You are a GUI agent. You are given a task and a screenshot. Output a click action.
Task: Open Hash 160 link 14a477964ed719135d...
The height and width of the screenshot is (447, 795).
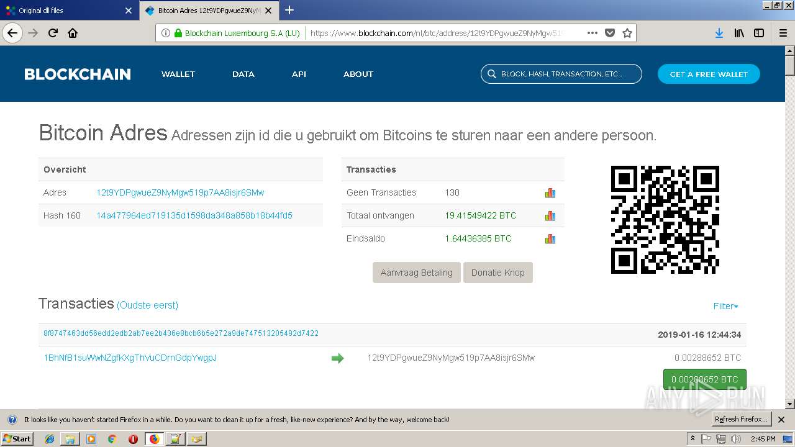[194, 215]
